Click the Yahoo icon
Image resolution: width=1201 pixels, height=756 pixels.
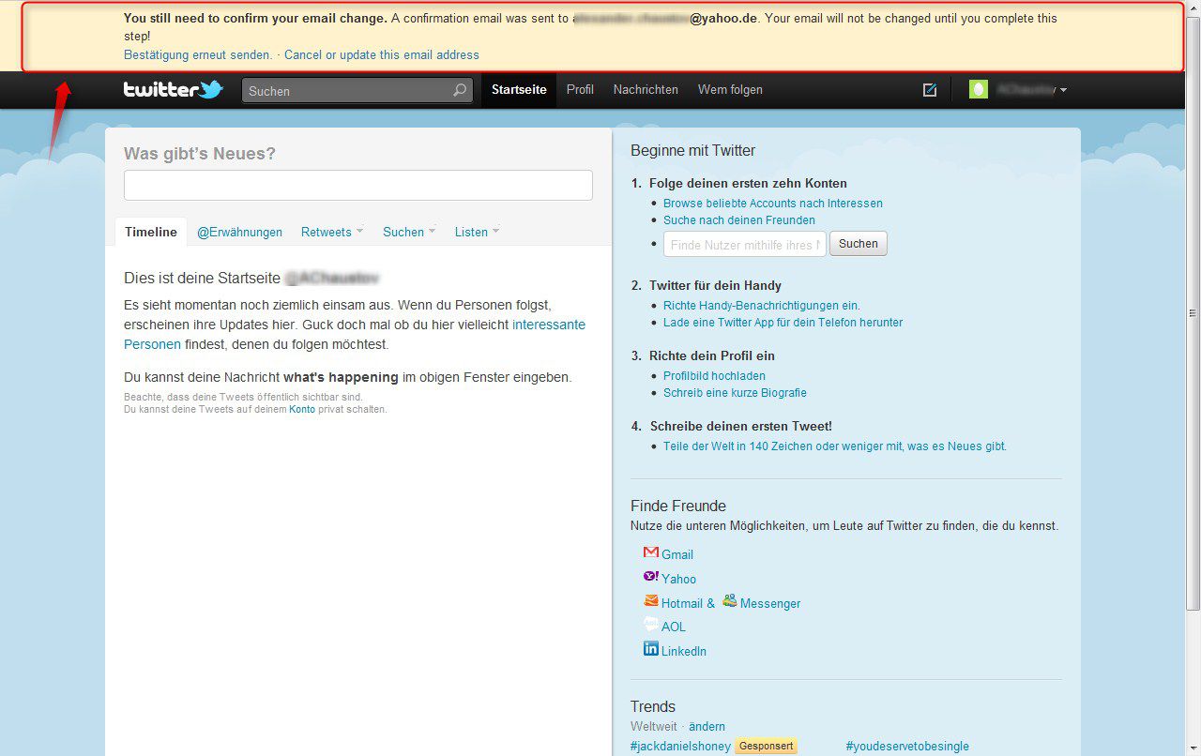[651, 577]
